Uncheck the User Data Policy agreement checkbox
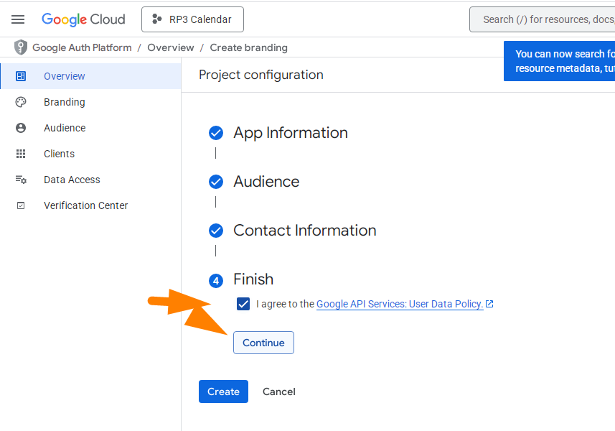 [x=243, y=304]
